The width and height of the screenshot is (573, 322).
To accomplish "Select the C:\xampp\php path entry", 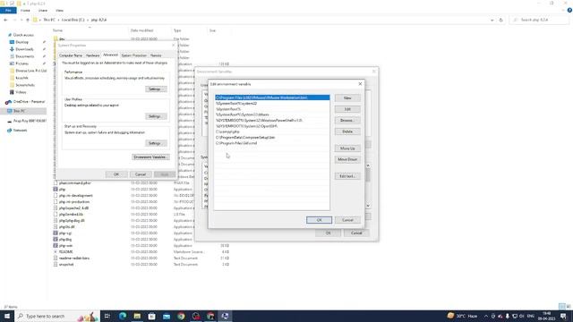I will (272, 131).
